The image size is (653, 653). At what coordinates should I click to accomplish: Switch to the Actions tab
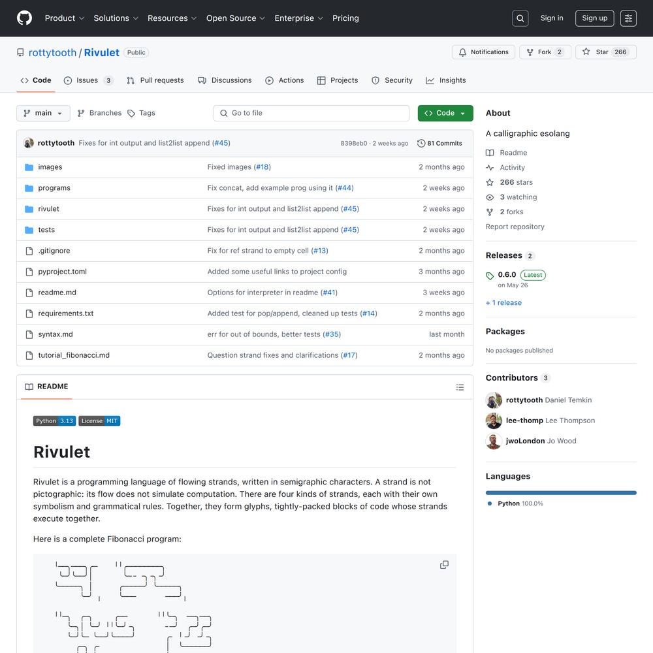click(285, 80)
